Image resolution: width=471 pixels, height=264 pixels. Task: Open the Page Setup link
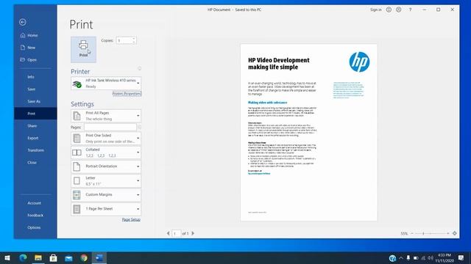tap(131, 219)
